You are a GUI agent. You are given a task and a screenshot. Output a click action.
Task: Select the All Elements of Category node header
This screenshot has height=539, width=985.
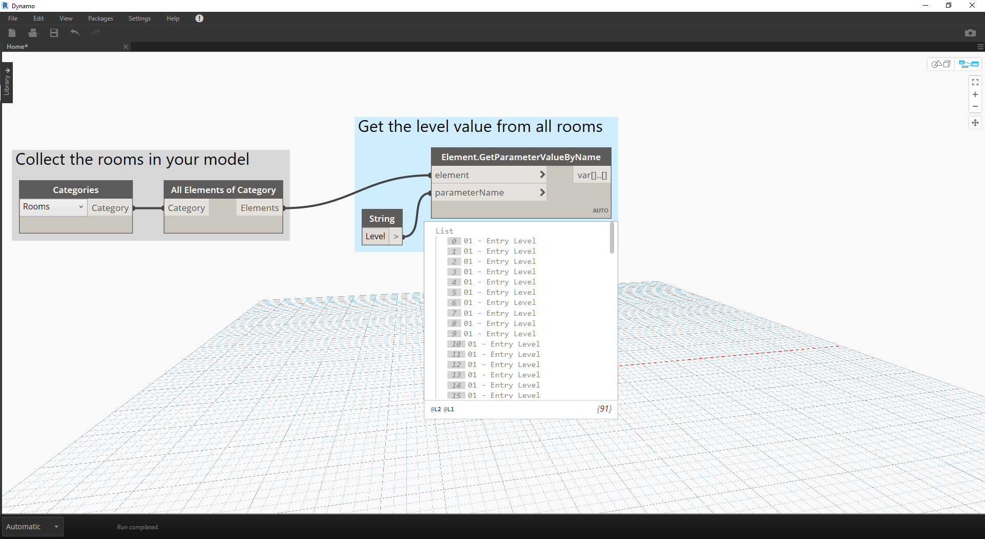(x=223, y=190)
